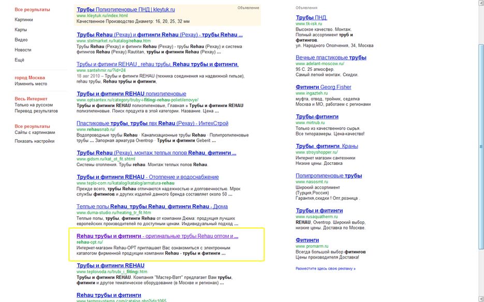Open the Фитинги promarm.ru ad
484x302 pixels.
[307, 240]
